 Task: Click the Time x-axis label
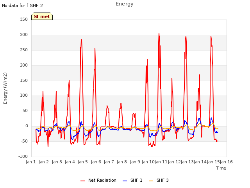pyautogui.click(x=221, y=168)
